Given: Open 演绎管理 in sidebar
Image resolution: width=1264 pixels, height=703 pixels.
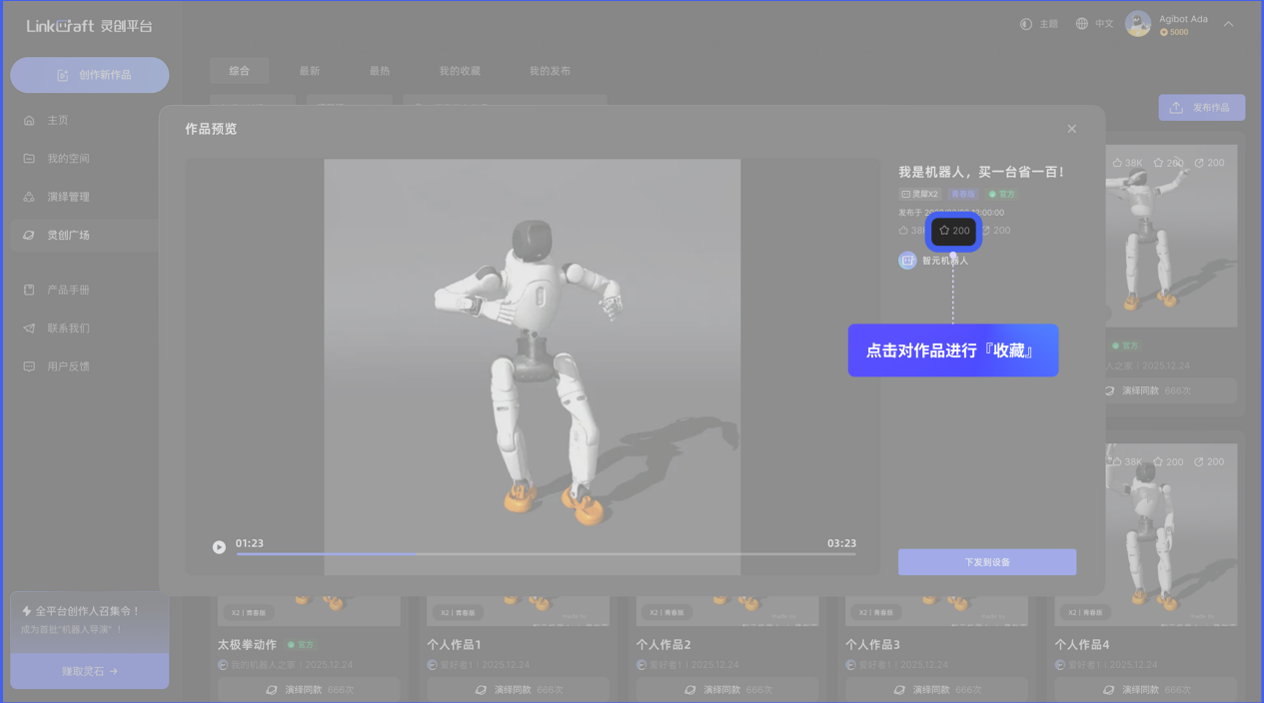Looking at the screenshot, I should point(68,197).
